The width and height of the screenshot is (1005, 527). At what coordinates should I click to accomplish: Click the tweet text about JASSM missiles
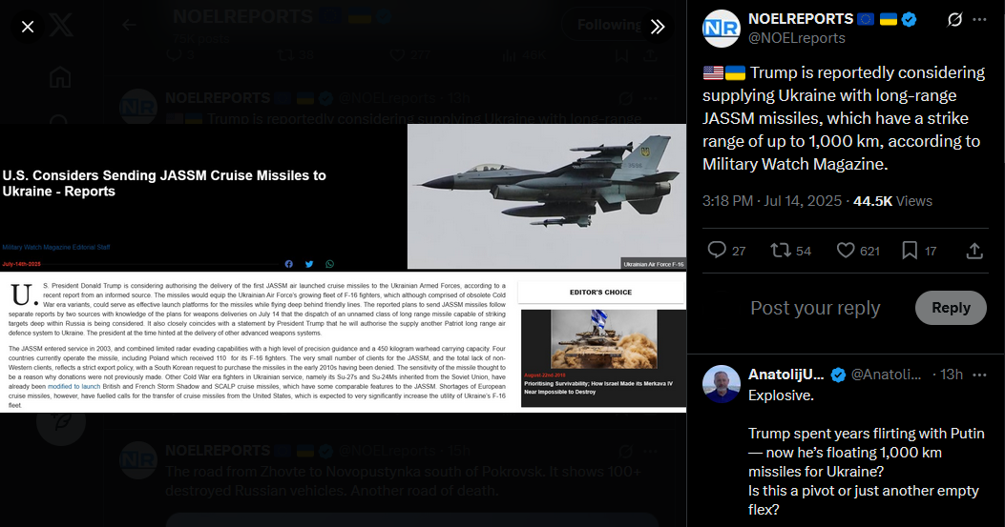pos(844,118)
